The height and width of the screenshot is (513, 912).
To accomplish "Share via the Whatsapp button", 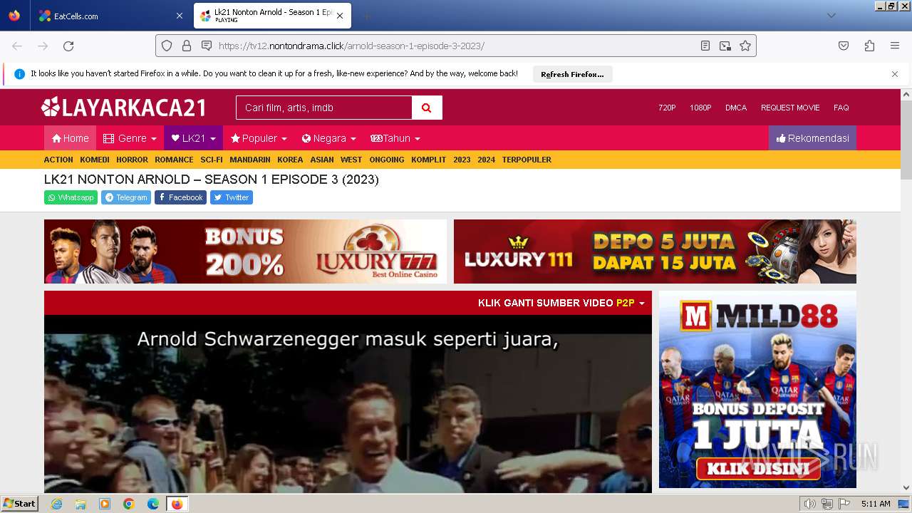I will point(71,197).
